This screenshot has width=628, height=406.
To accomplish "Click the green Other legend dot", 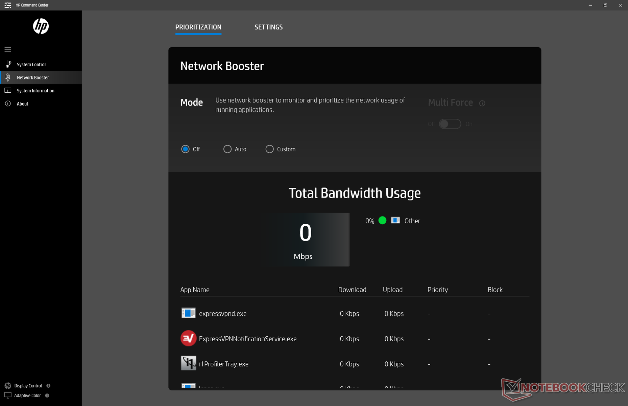I will pyautogui.click(x=382, y=221).
